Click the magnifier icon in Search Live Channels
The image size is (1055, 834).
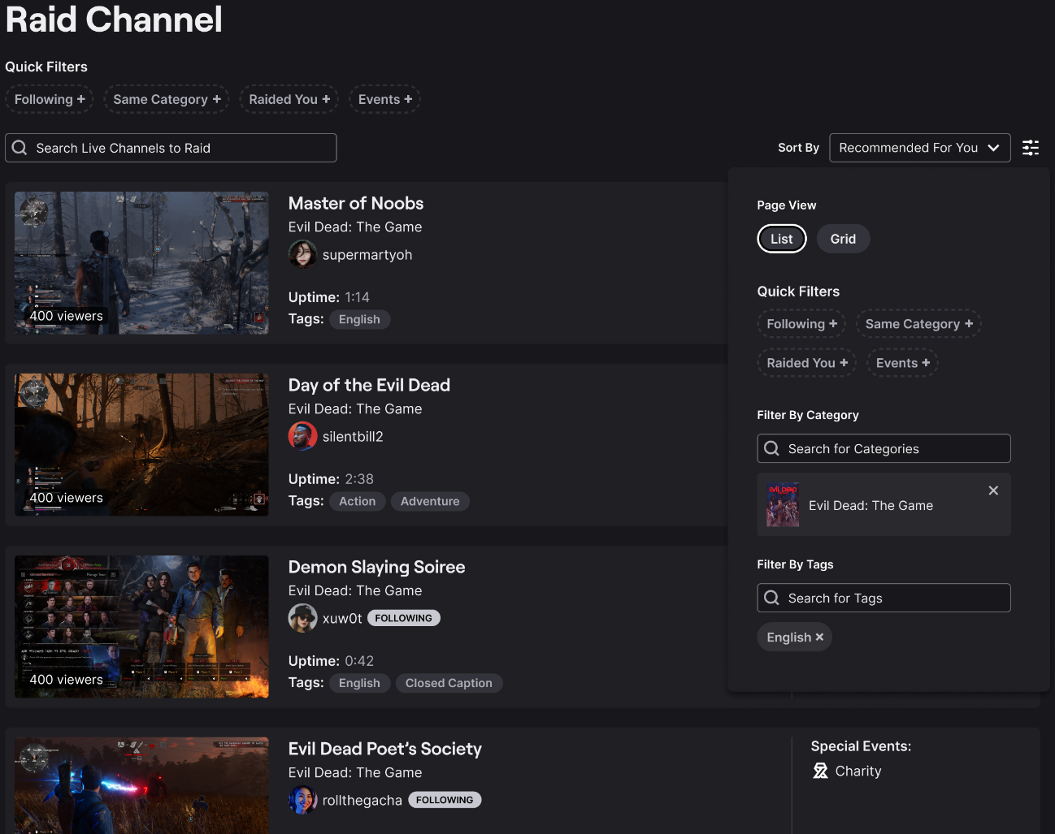click(x=20, y=148)
